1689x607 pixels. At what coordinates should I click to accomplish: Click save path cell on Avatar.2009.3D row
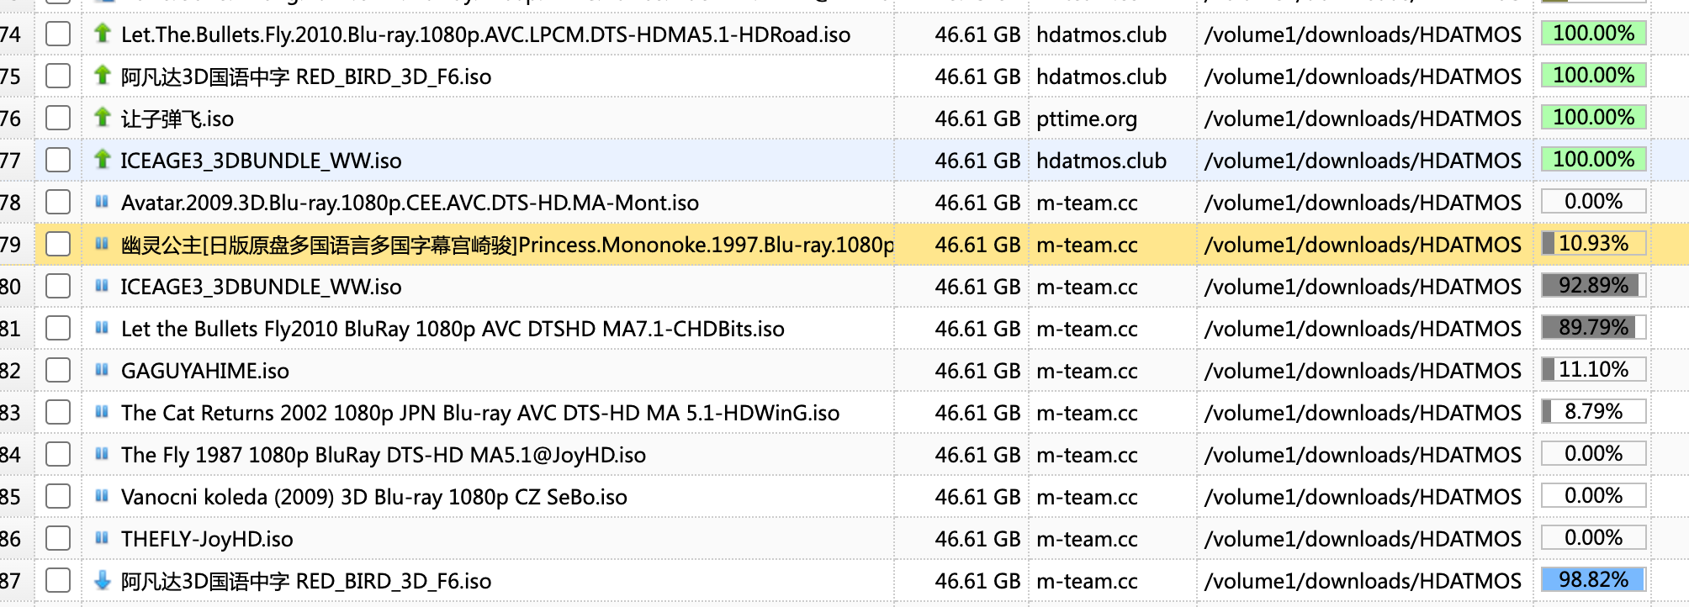tap(1363, 203)
